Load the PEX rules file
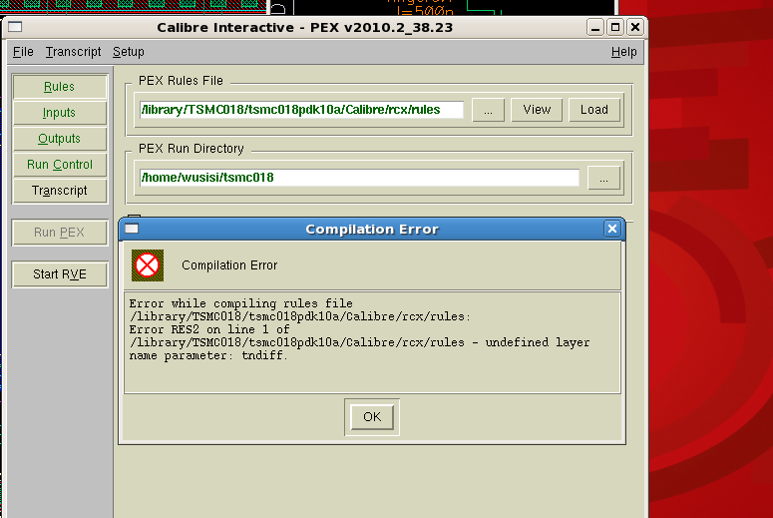Screen dimensions: 773x518 tap(594, 110)
